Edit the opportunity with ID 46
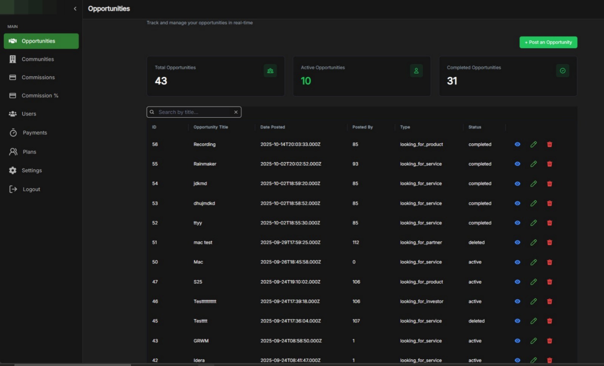The image size is (604, 366). tap(534, 301)
